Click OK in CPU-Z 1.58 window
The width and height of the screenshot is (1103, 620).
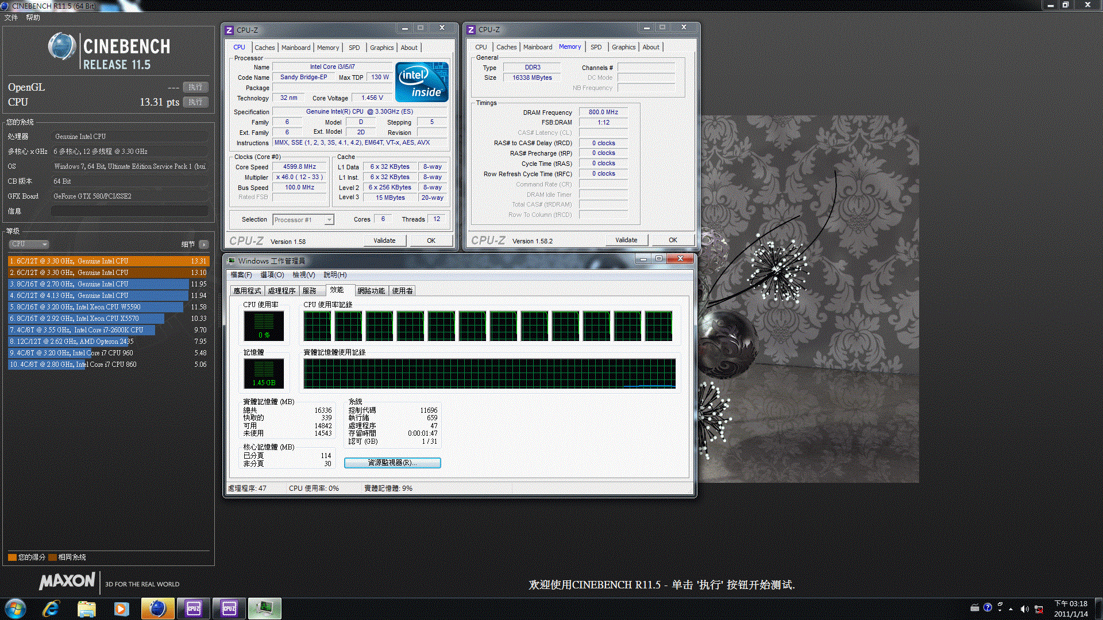(x=431, y=241)
